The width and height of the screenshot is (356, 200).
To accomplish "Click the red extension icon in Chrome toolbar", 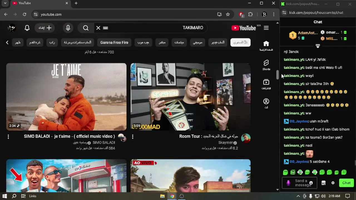I will (241, 14).
